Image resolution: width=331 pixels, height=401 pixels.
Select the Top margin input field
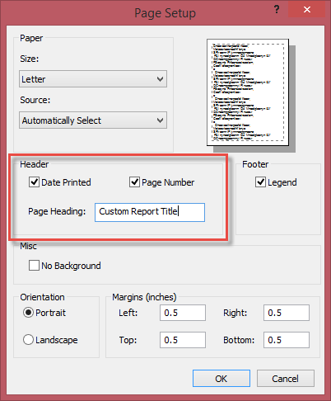[183, 340]
